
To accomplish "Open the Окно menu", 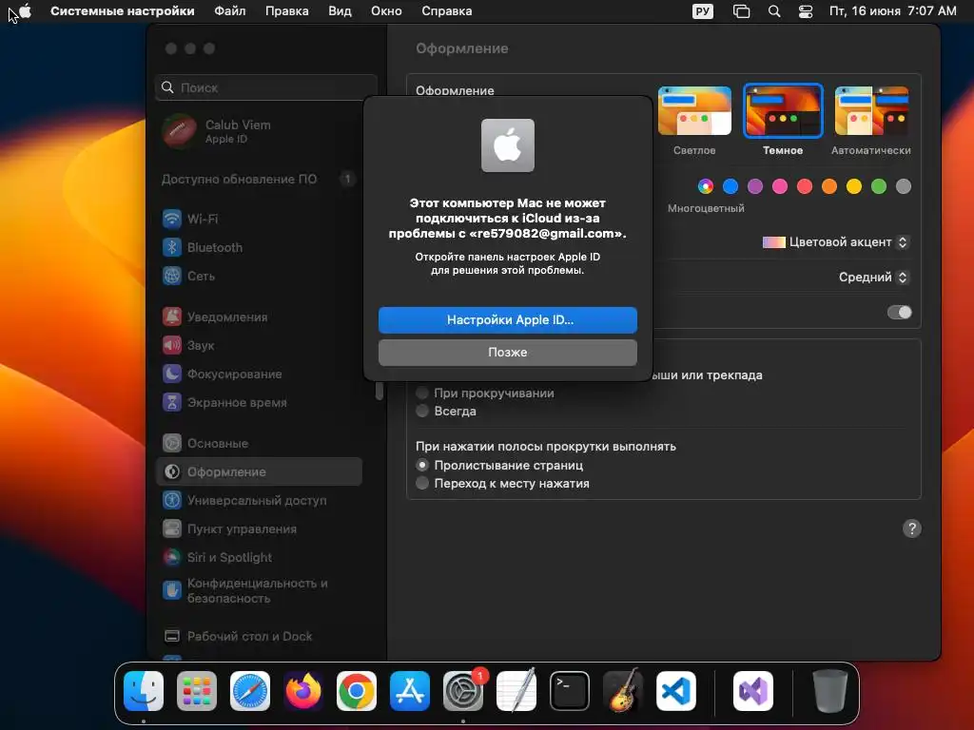I will [x=386, y=11].
